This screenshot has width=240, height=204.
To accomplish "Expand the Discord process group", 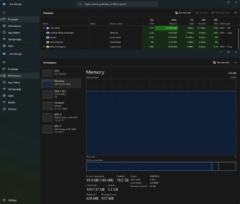I will tap(44, 28).
